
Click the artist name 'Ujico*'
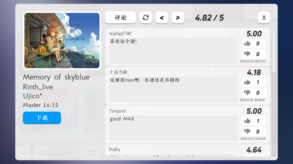(33, 96)
